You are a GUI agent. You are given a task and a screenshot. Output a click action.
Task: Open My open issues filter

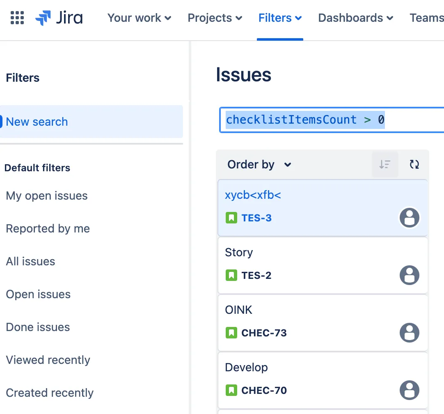47,196
